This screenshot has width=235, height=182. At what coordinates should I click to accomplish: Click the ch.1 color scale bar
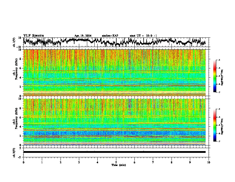click(215, 76)
